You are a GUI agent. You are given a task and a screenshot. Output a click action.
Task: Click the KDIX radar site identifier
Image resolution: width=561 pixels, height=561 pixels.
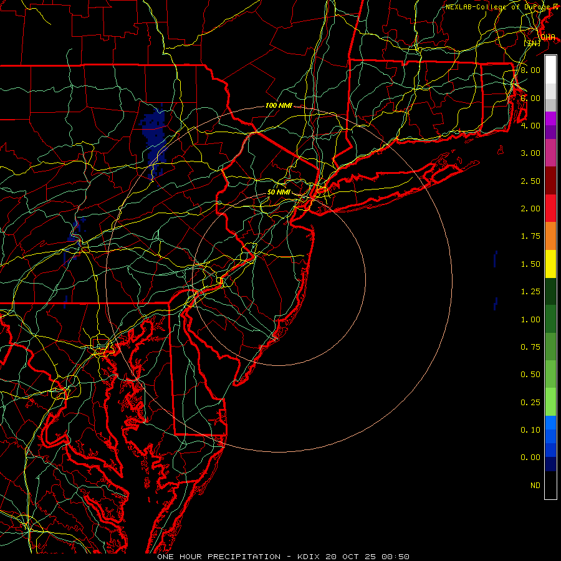click(309, 557)
